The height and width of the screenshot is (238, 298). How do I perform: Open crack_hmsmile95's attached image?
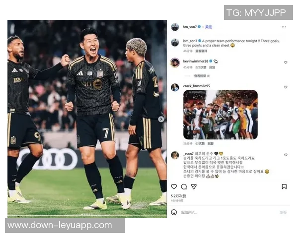click(221, 115)
